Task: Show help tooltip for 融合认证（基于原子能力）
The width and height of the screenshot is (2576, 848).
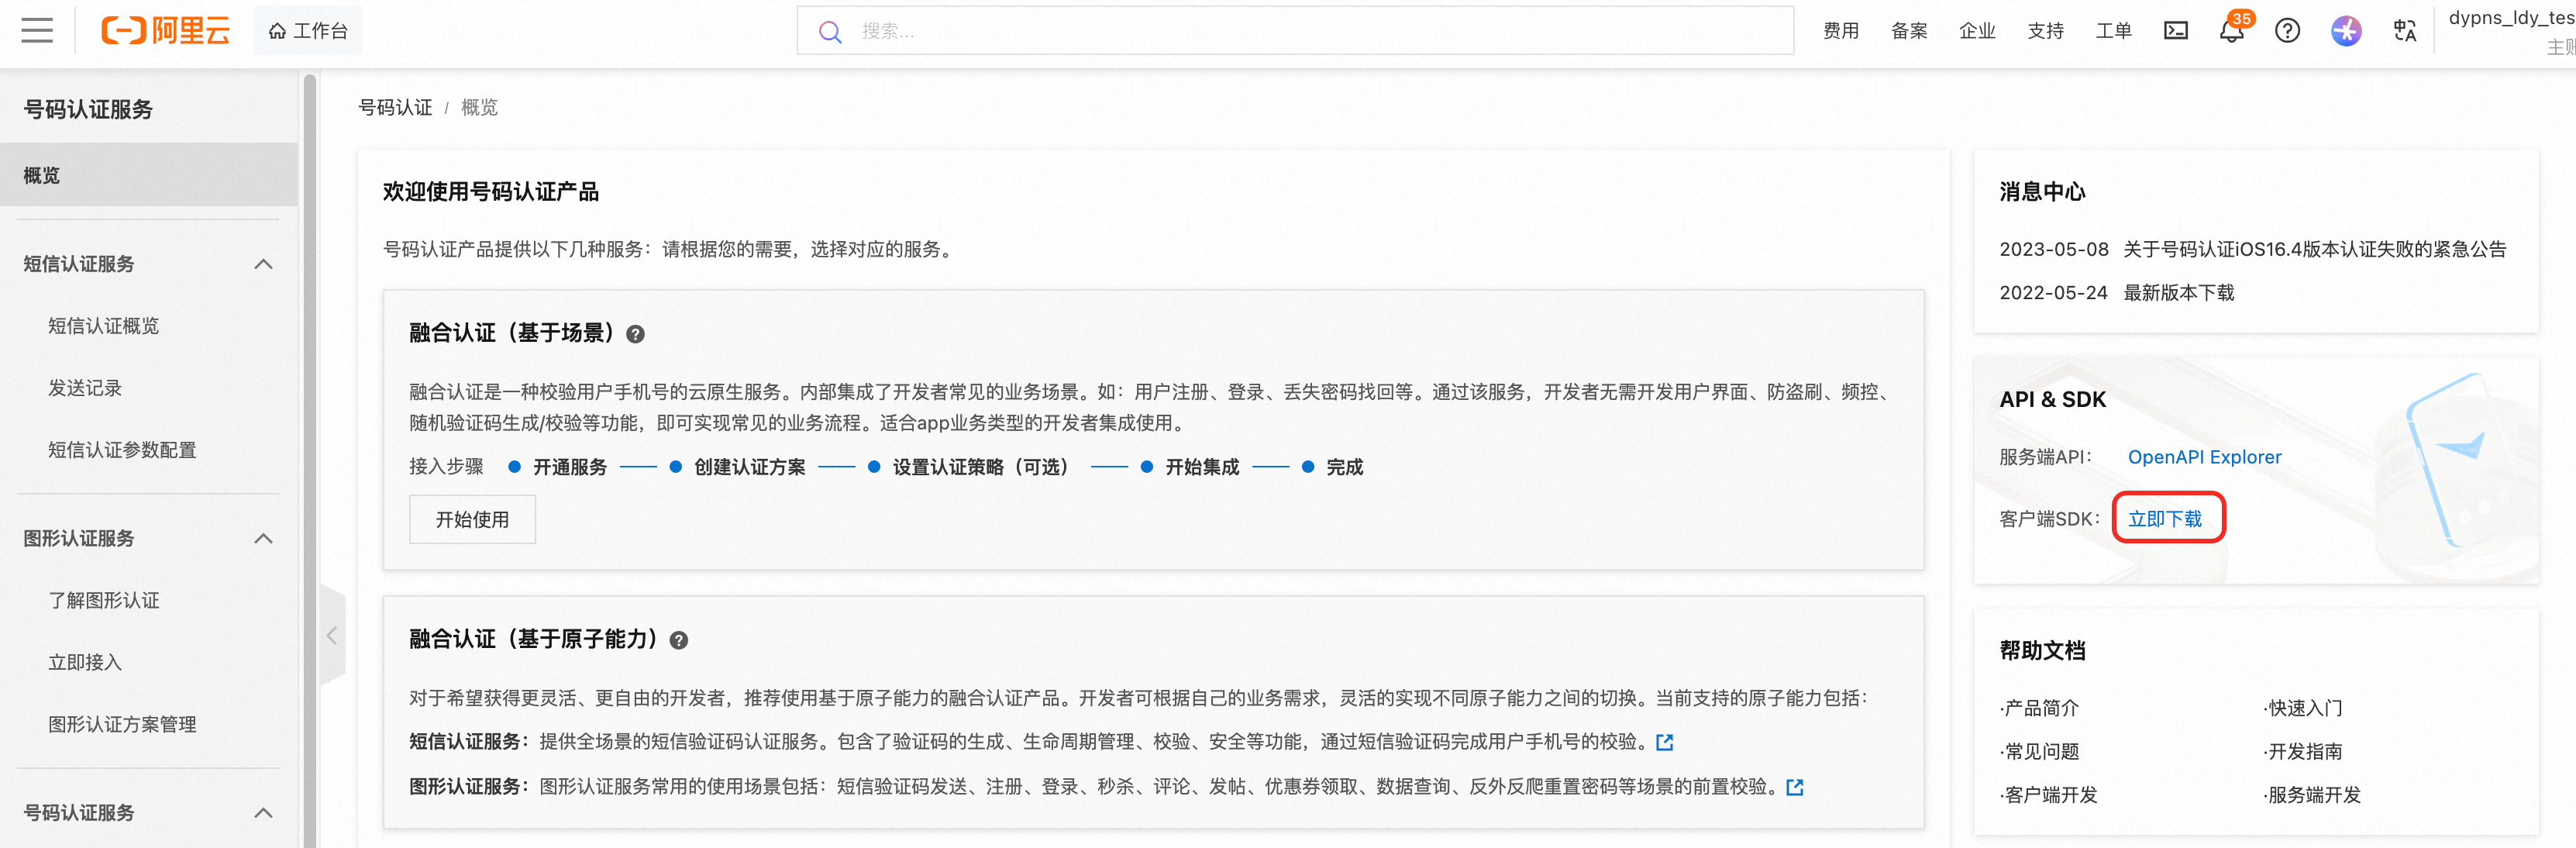Action: [x=679, y=640]
